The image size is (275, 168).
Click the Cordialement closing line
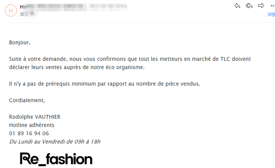tap(27, 100)
